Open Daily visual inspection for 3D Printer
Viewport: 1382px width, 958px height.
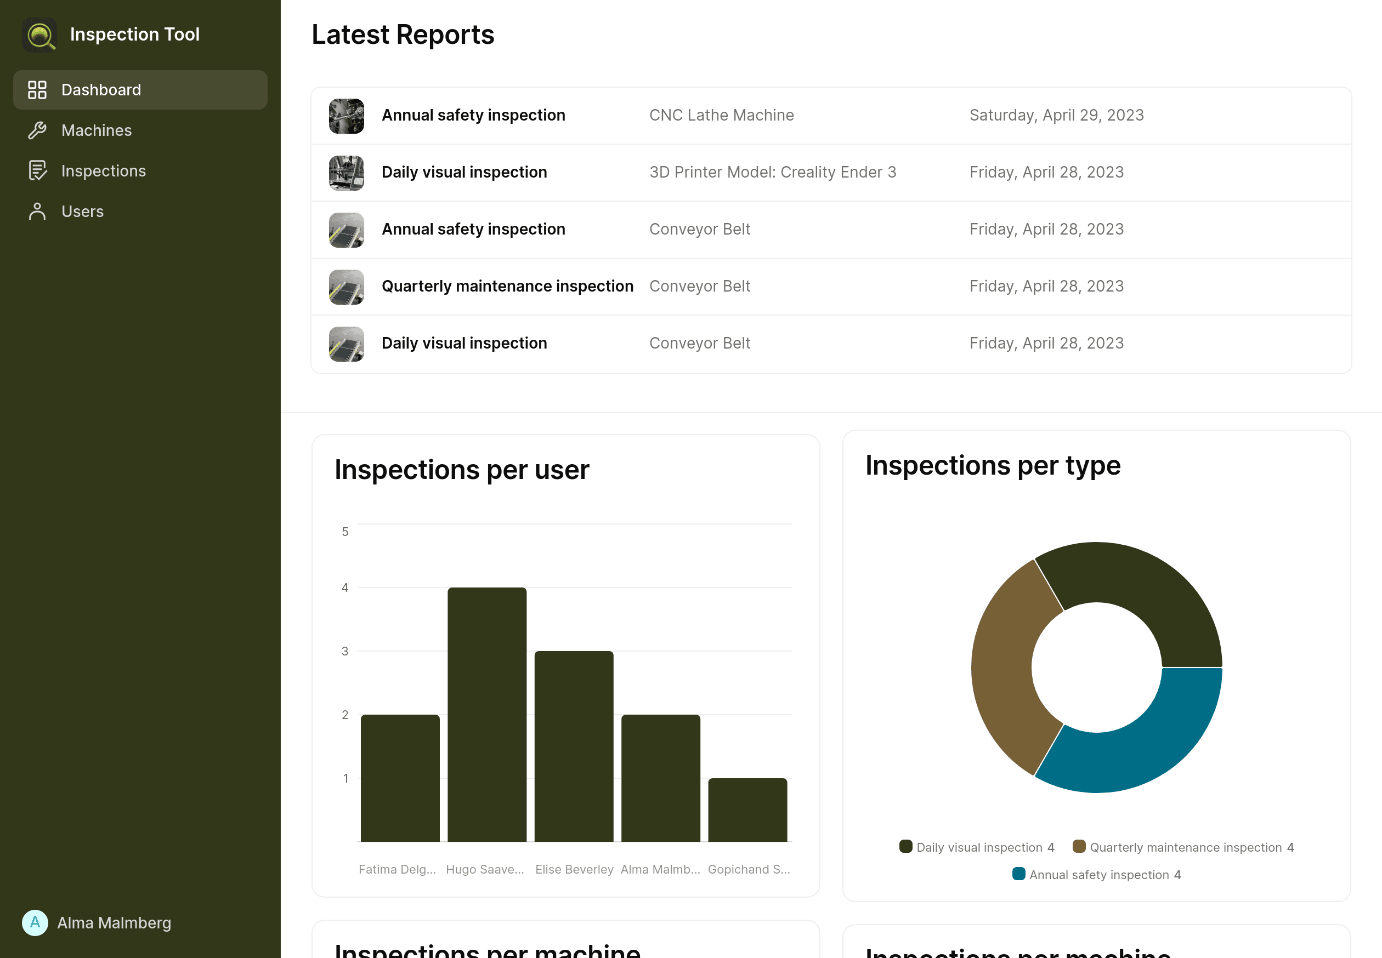[465, 172]
